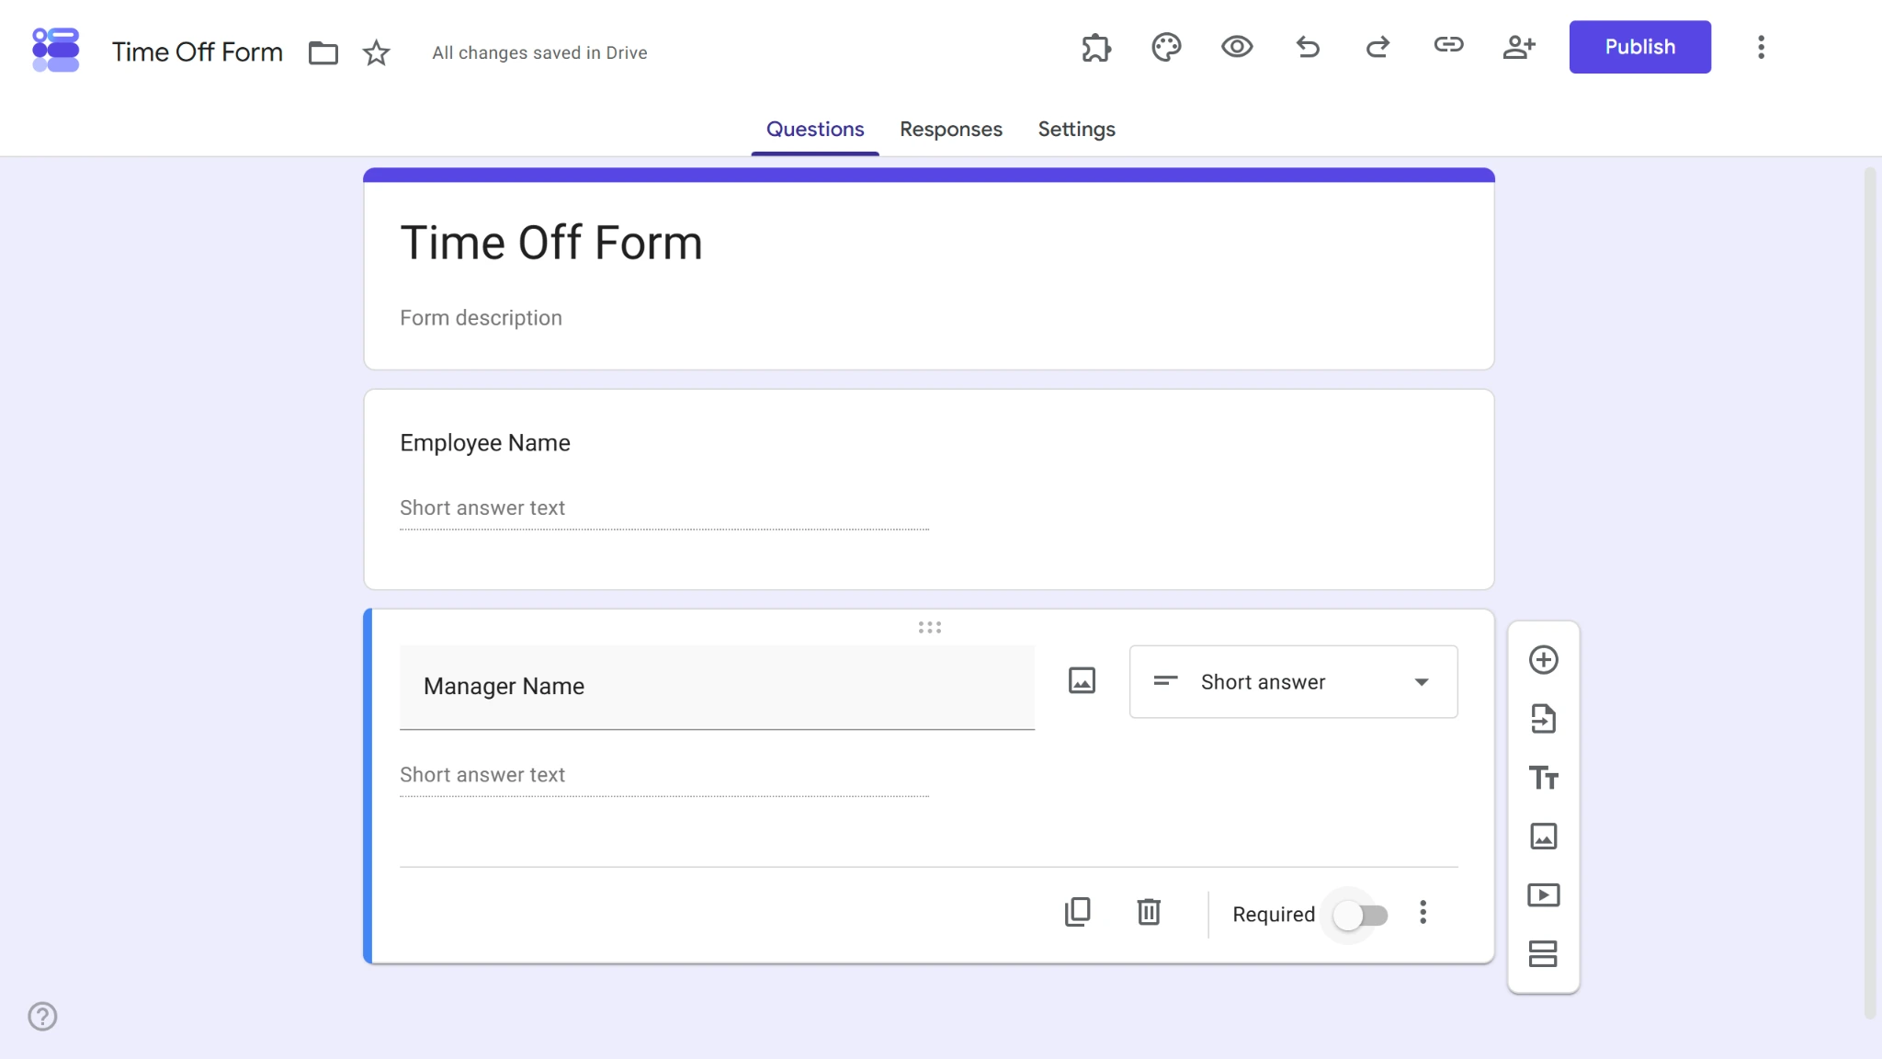Copy responder link icon
1882x1059 pixels.
pos(1448,45)
